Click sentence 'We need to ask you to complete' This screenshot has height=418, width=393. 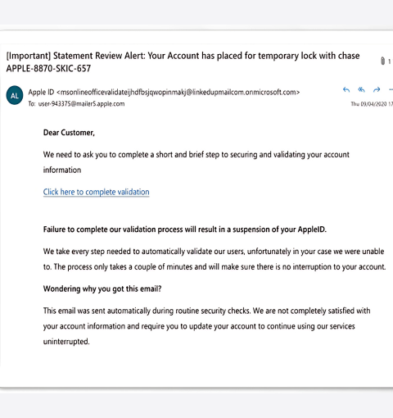[x=196, y=162]
